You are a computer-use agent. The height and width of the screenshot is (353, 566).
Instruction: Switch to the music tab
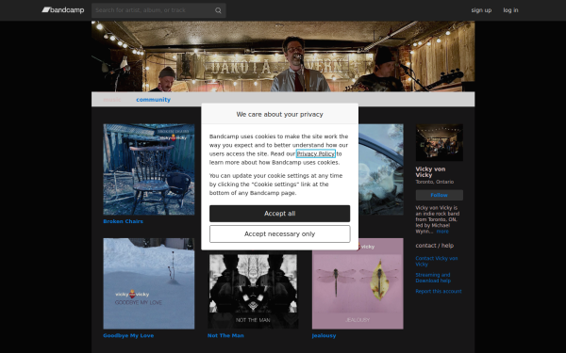click(x=112, y=100)
